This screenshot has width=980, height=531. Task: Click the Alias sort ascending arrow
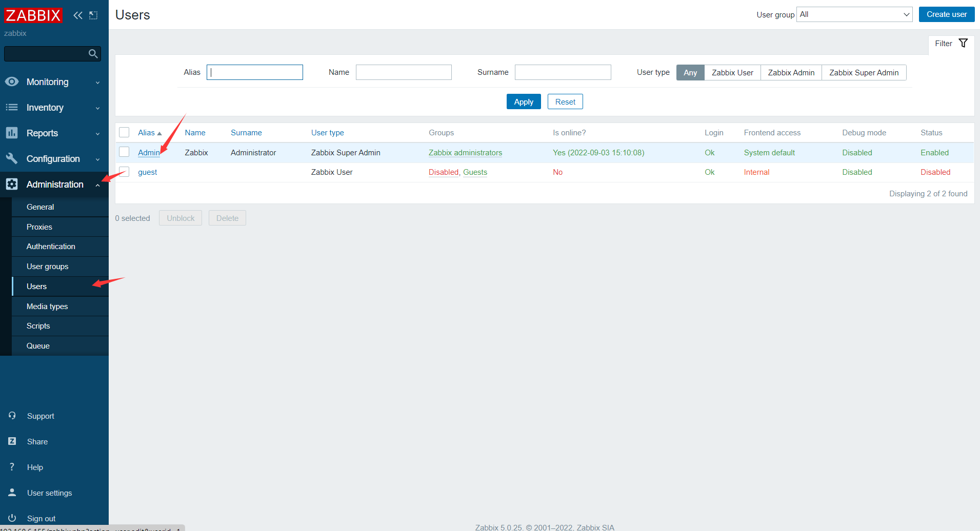[159, 133]
